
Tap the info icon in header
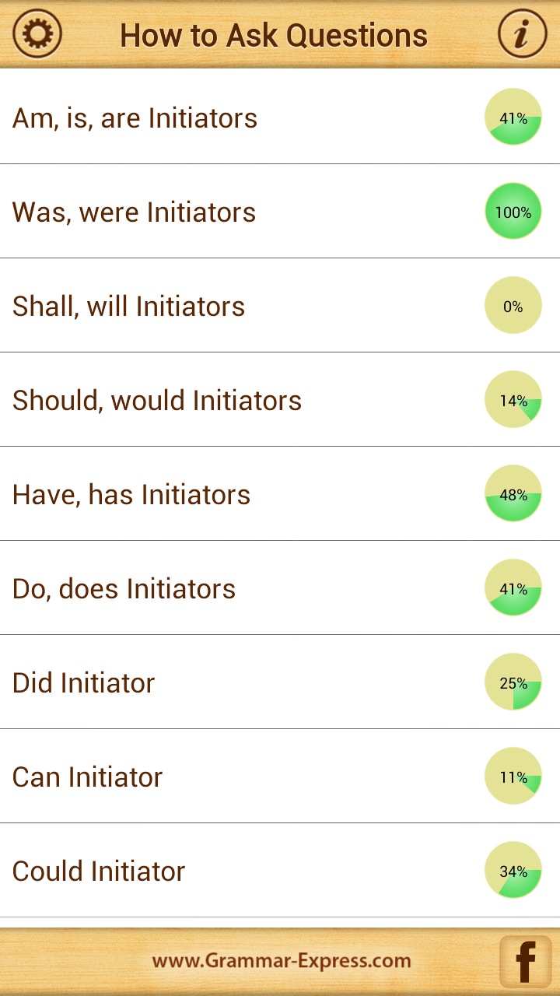tap(522, 33)
